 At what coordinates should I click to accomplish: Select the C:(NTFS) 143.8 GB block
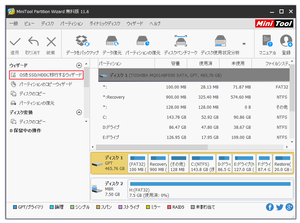[202, 163]
